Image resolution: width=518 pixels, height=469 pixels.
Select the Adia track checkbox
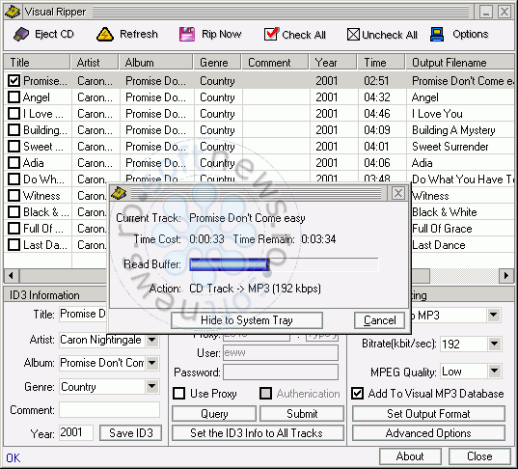[x=14, y=163]
